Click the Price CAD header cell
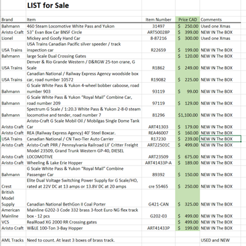This screenshot has width=246, height=246. click(188, 20)
